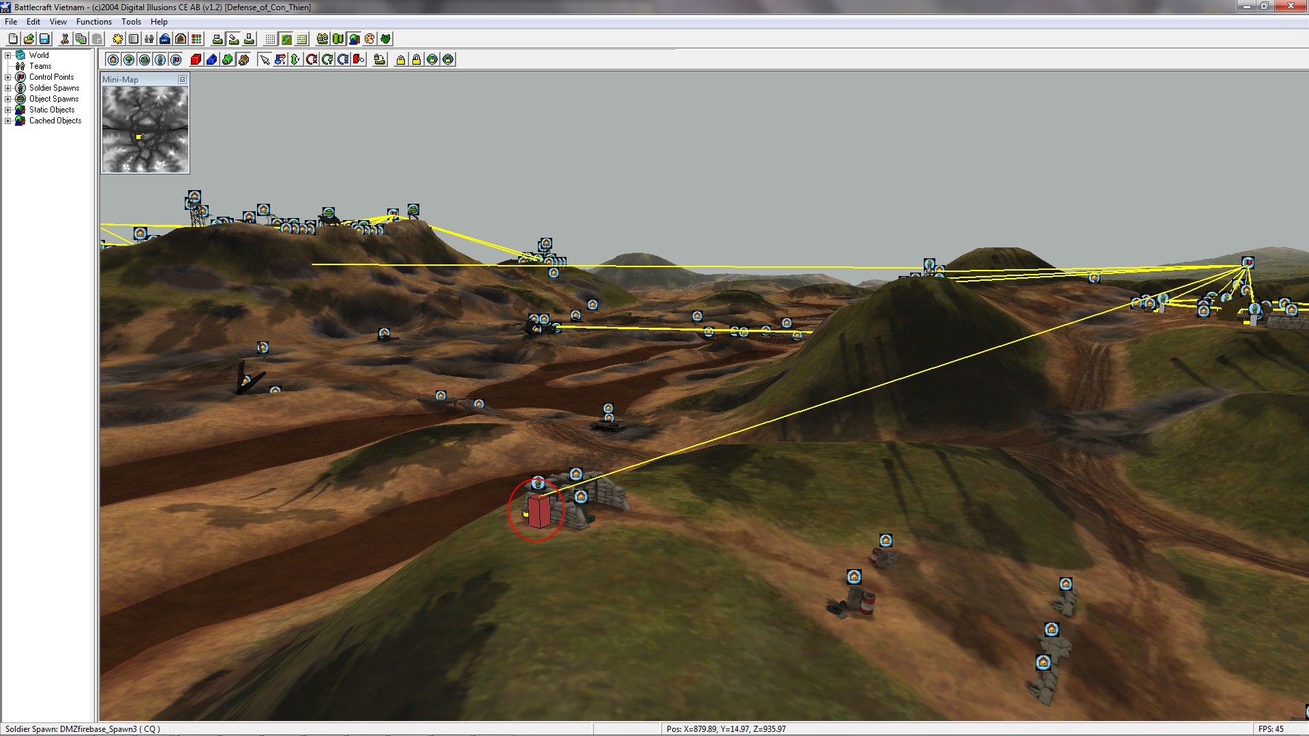Add object using red cube icon
This screenshot has width=1309, height=736.
click(x=196, y=59)
